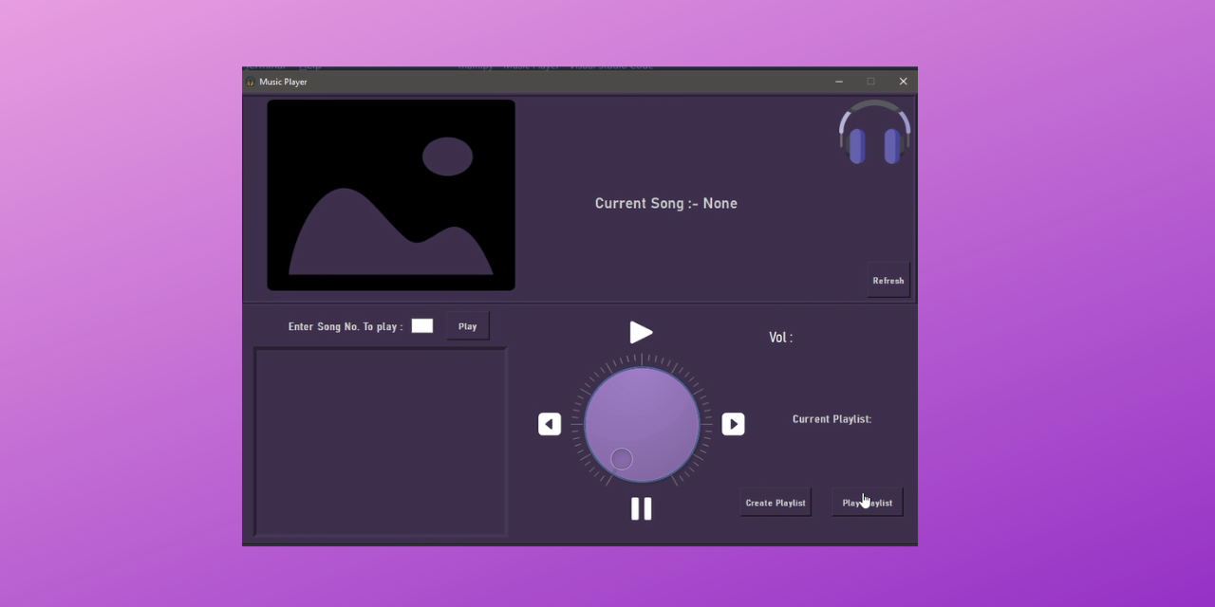
Task: Click the album art placeholder image
Action: (x=390, y=194)
